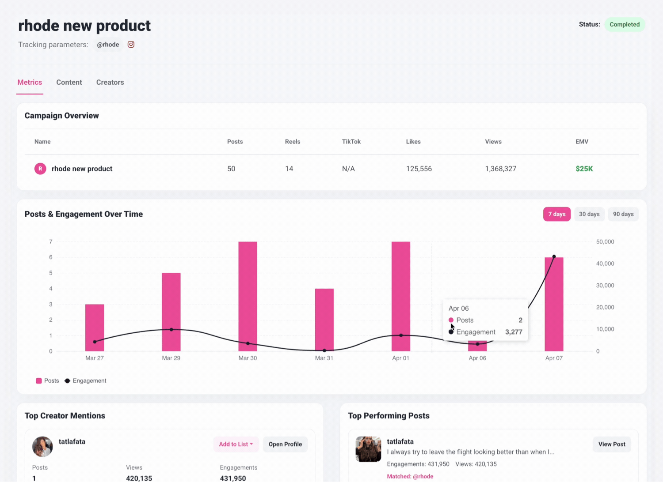Click Open Profile for tatlafata

pyautogui.click(x=285, y=444)
